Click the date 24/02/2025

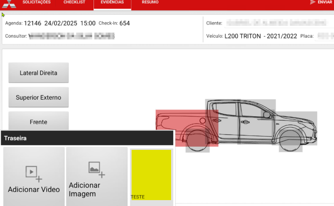[61, 23]
